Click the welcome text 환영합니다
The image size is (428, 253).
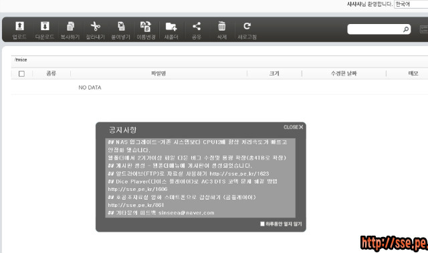click(380, 4)
